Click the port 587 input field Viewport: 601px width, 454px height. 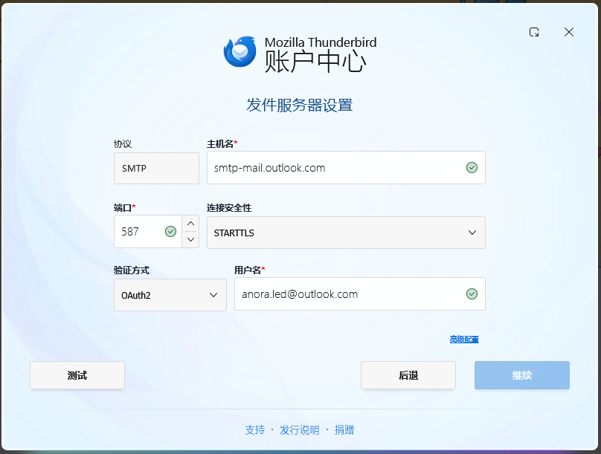pos(147,231)
